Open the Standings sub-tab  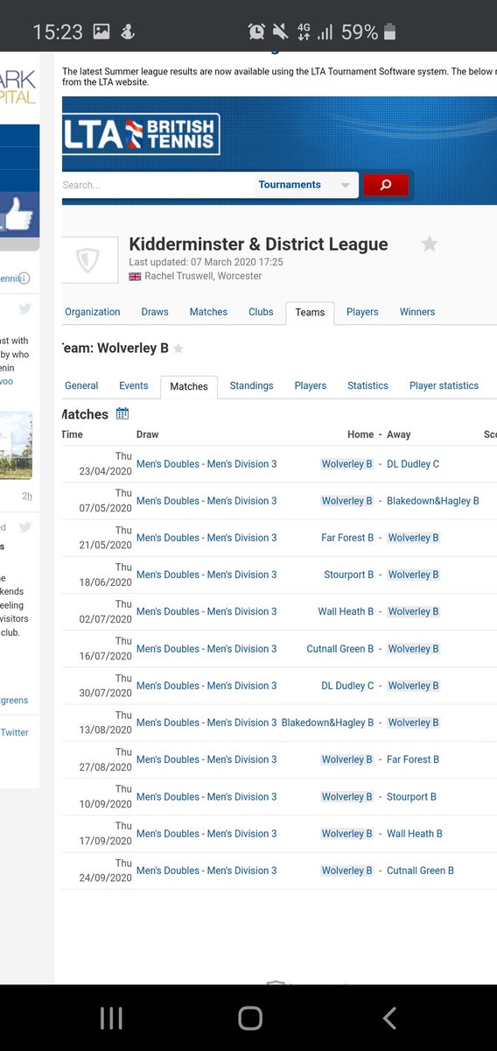[x=251, y=385]
